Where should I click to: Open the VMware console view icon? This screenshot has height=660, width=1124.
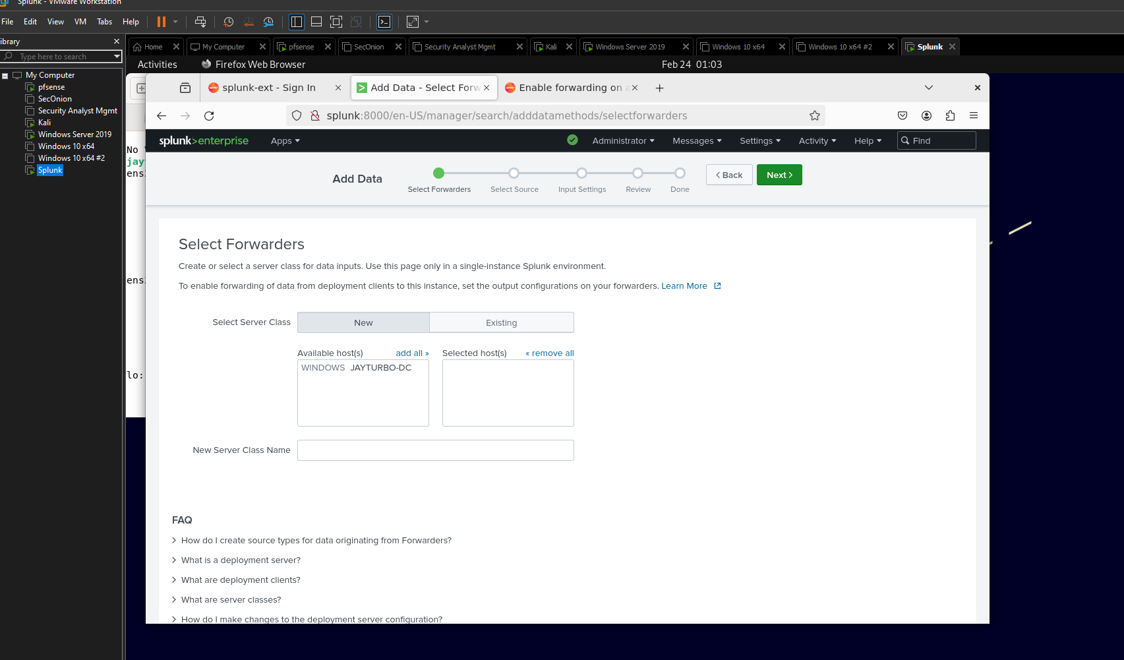384,22
